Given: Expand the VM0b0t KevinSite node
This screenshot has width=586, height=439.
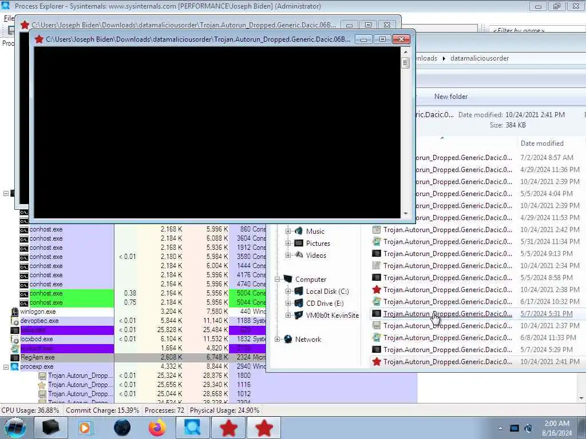Looking at the screenshot, I should pos(288,315).
